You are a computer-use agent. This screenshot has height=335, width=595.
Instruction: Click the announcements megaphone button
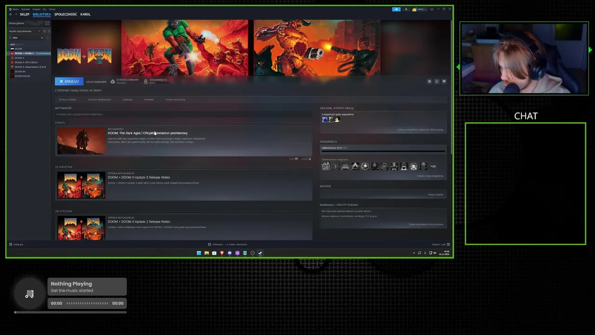(x=396, y=9)
